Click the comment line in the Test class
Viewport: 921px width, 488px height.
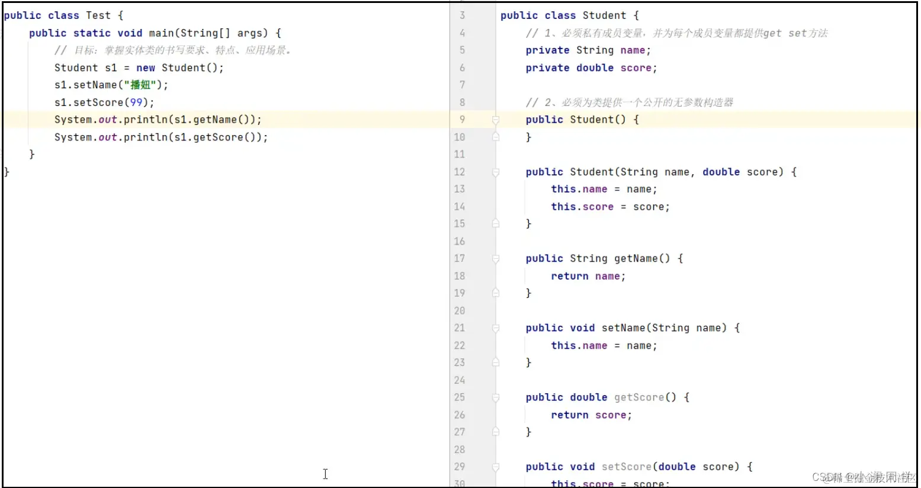pos(173,50)
